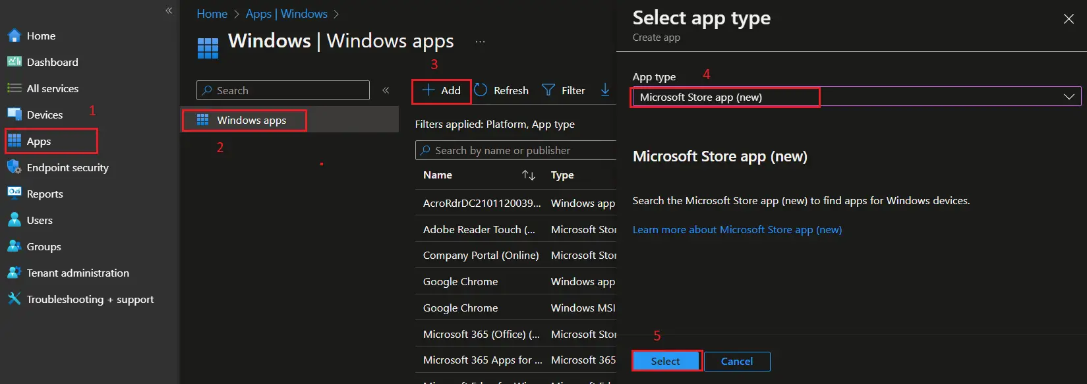This screenshot has width=1087, height=384.
Task: Collapse the Windows apps side menu
Action: (386, 90)
